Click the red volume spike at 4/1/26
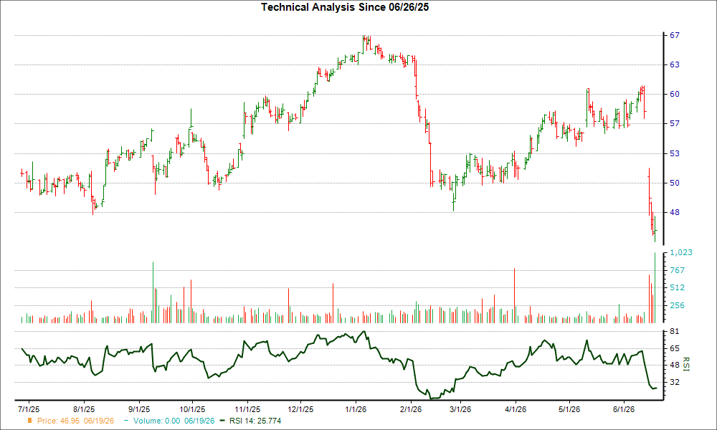717x430 pixels. pyautogui.click(x=514, y=296)
